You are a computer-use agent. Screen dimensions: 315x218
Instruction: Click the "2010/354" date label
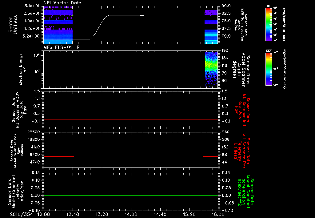[22, 214]
